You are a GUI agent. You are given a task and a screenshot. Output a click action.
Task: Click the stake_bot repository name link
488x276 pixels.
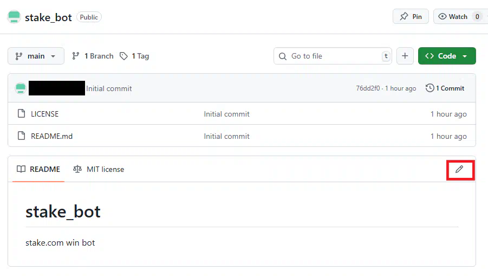coord(48,17)
